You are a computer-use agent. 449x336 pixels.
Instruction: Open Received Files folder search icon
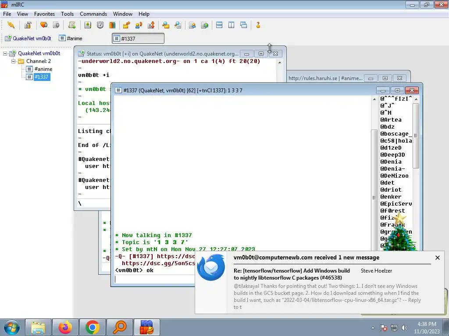click(165, 25)
